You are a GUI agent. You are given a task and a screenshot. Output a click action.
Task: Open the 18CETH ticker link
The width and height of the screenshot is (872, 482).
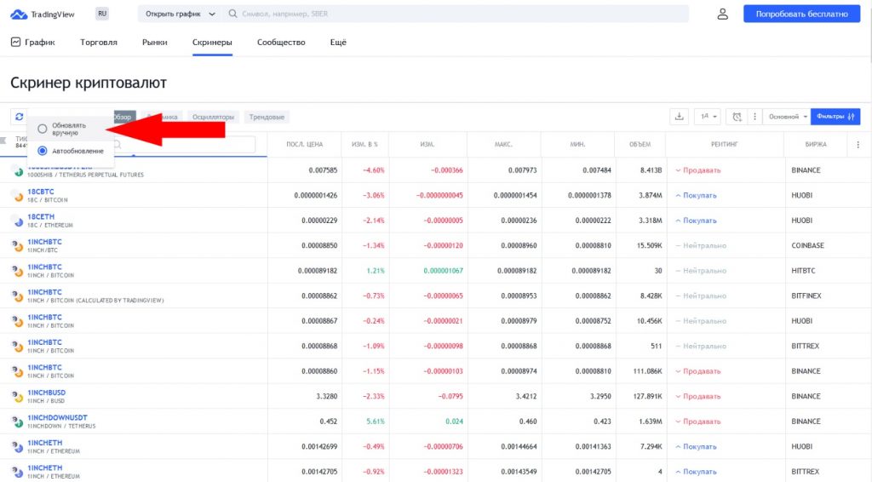(x=41, y=217)
